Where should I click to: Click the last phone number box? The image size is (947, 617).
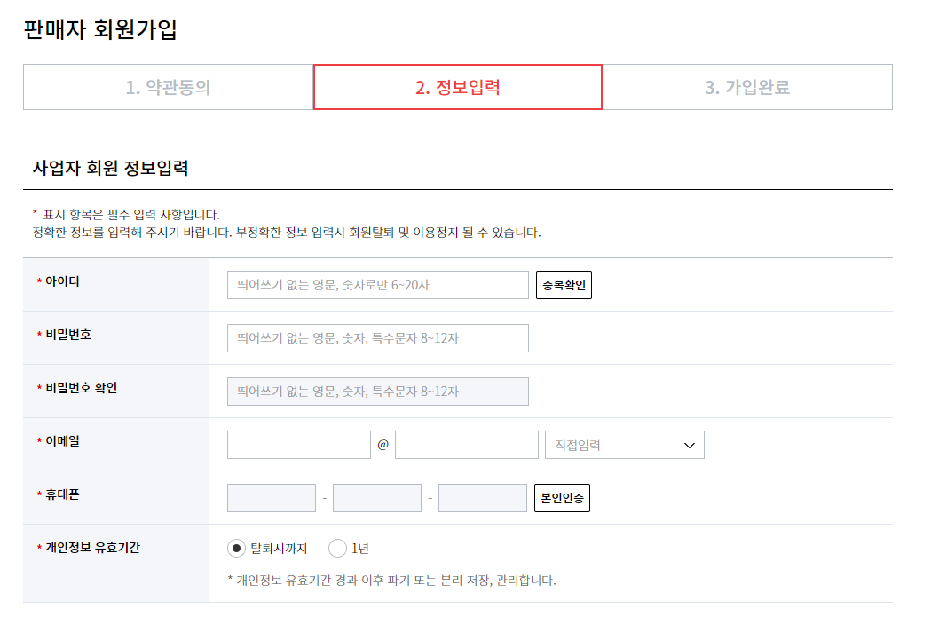click(482, 498)
